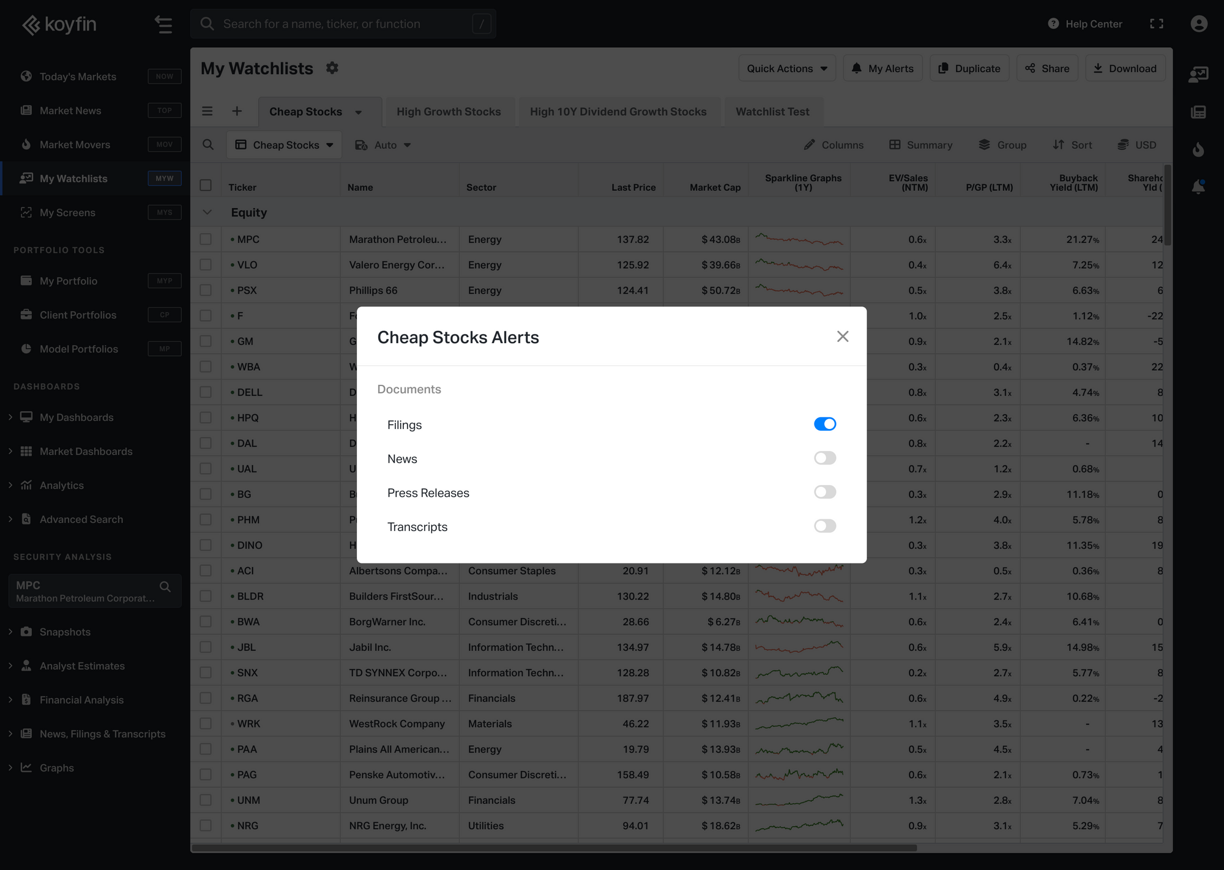Open Financial Analysis
Screen dimensions: 1224x870
81,700
